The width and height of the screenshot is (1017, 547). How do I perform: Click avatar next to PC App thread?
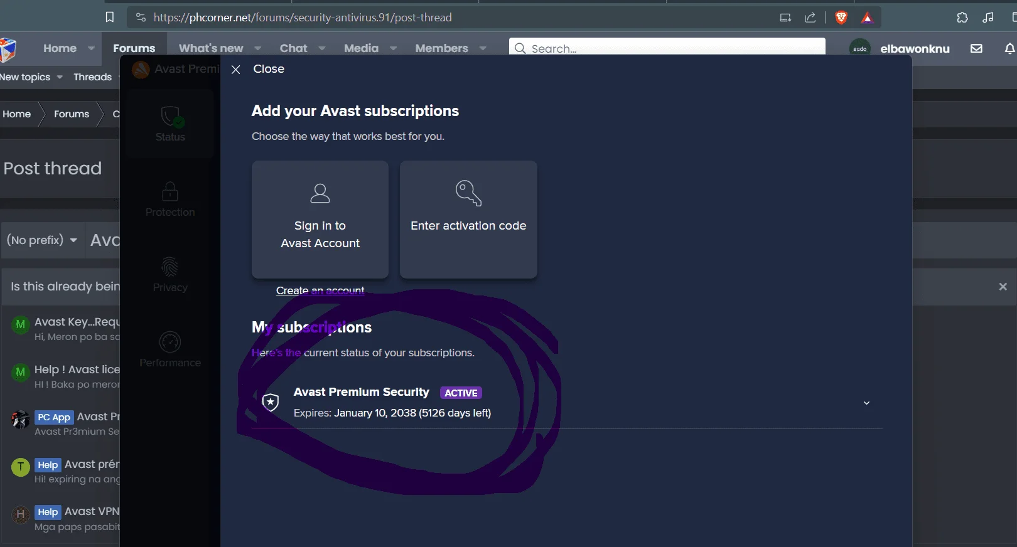(21, 419)
